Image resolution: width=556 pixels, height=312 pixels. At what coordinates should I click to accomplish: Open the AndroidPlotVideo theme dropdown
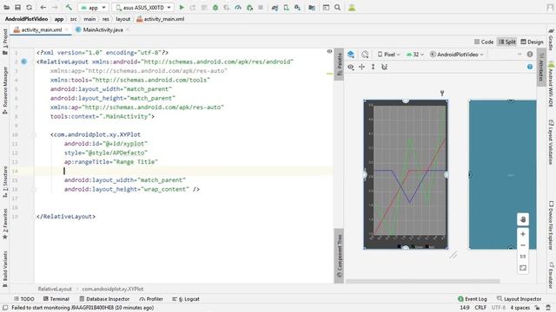457,54
